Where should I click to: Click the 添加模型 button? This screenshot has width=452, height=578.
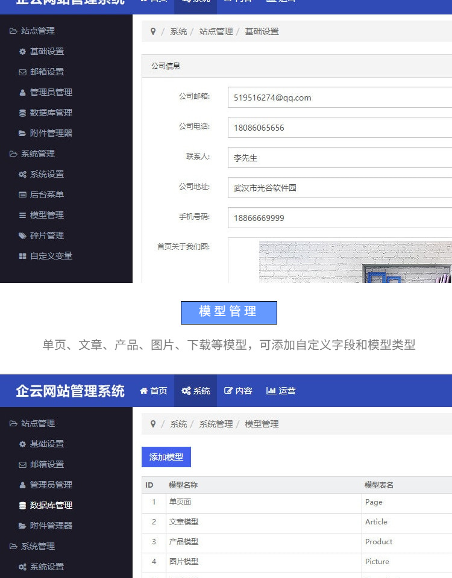(166, 457)
